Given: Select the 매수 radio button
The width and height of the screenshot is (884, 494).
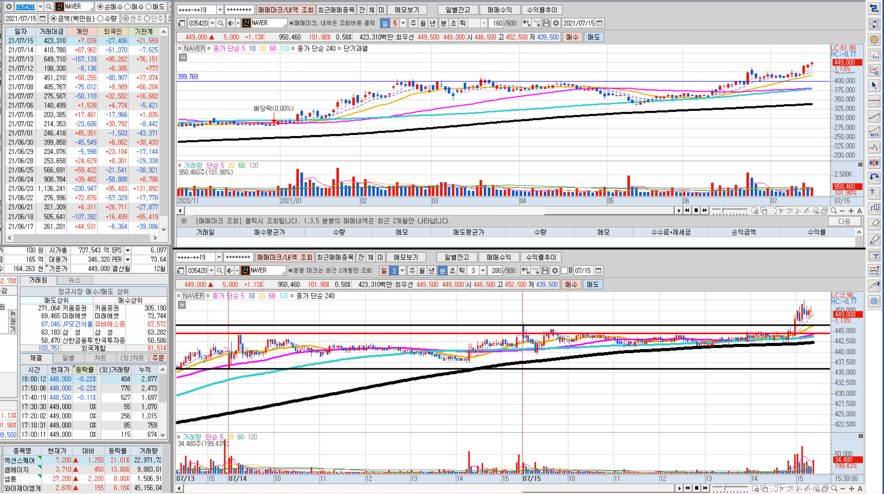Looking at the screenshot, I should coord(128,7).
